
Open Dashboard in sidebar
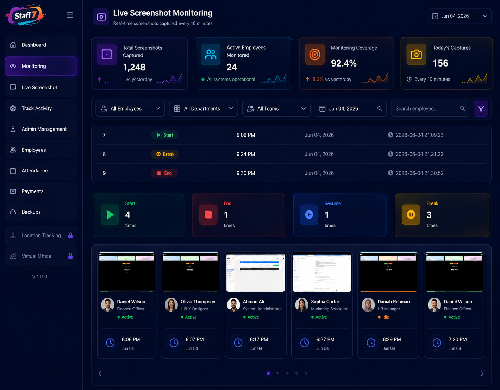pos(41,45)
